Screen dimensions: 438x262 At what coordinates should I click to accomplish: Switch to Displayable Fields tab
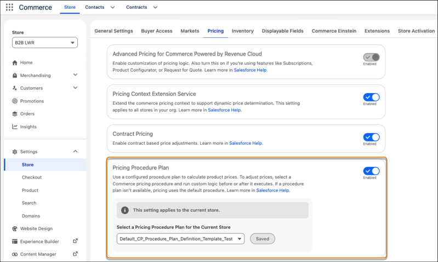[283, 31]
